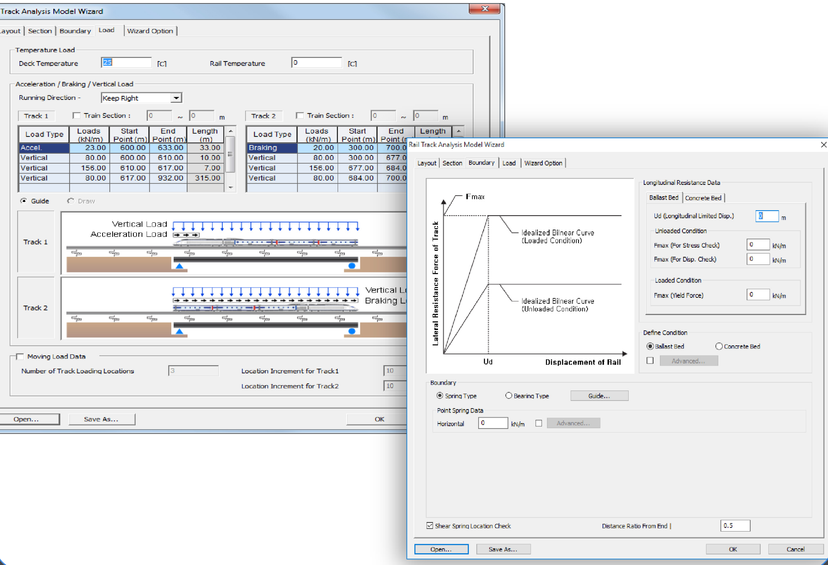This screenshot has height=565, width=828.
Task: Click the Guide... button in Boundary
Action: coord(599,396)
